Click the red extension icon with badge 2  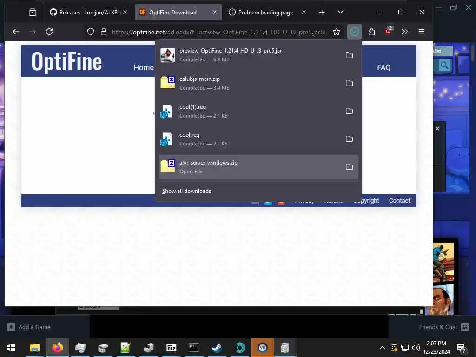[388, 31]
